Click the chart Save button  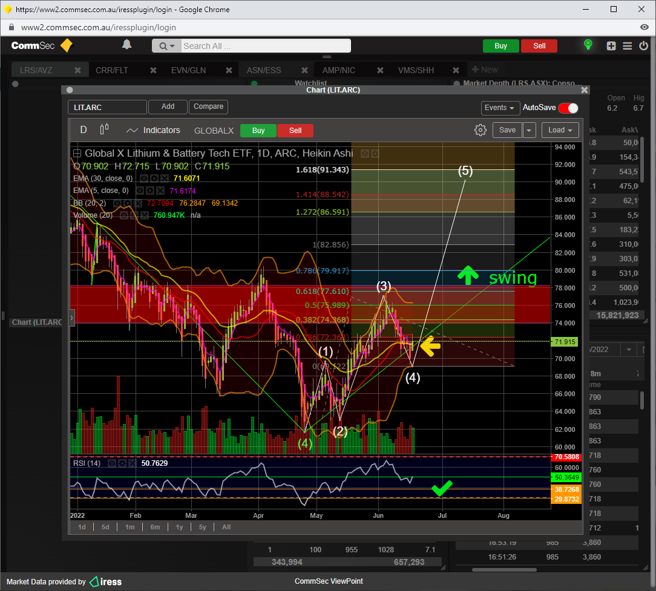[507, 130]
